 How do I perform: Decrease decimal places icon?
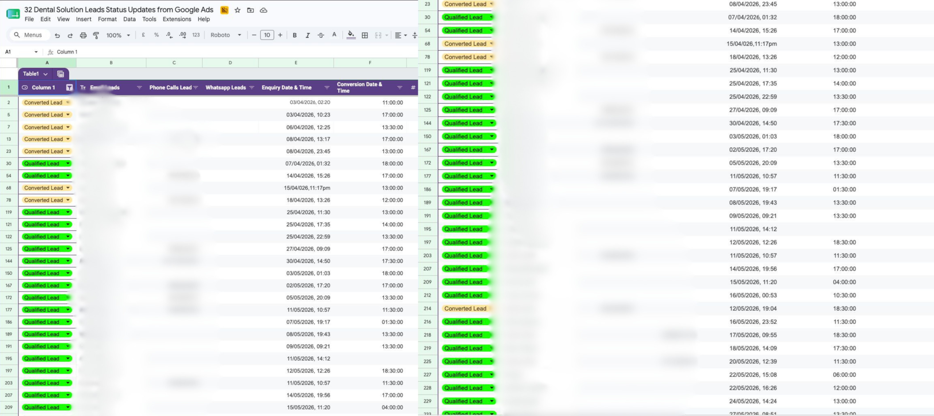pyautogui.click(x=169, y=35)
